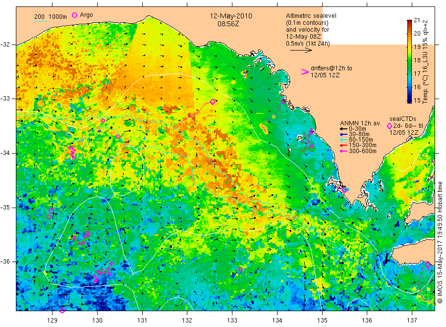446x327 pixels.
Task: Click the "150-300m" depth range label
Action: point(363,145)
